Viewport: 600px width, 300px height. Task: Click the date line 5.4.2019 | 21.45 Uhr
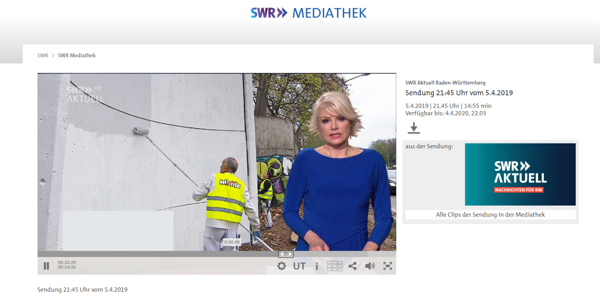tap(449, 106)
